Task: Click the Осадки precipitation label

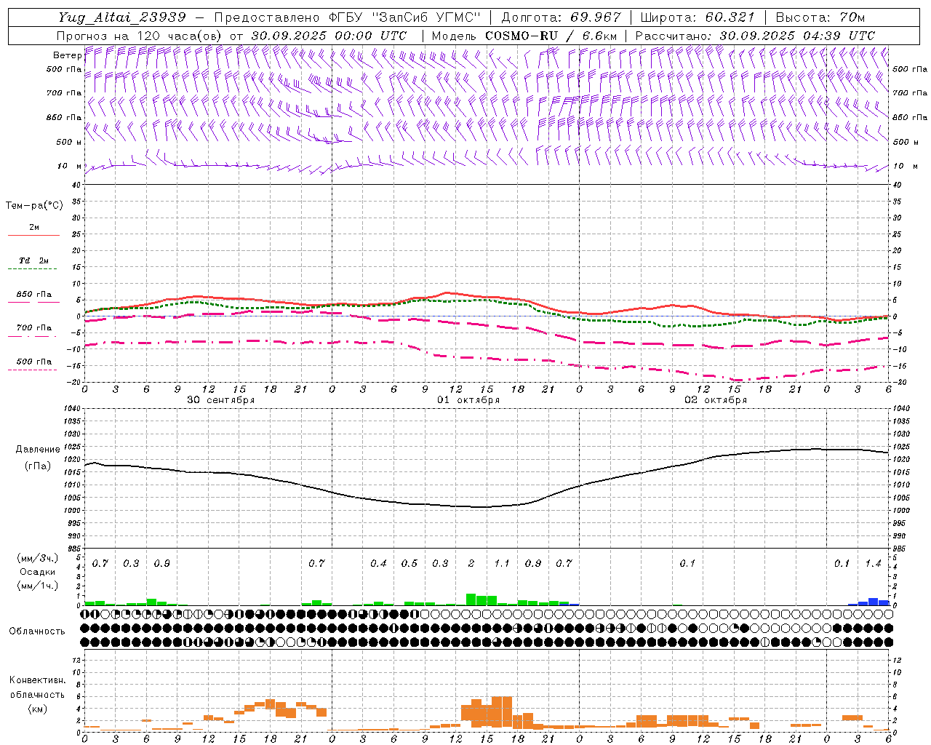Action: (38, 572)
